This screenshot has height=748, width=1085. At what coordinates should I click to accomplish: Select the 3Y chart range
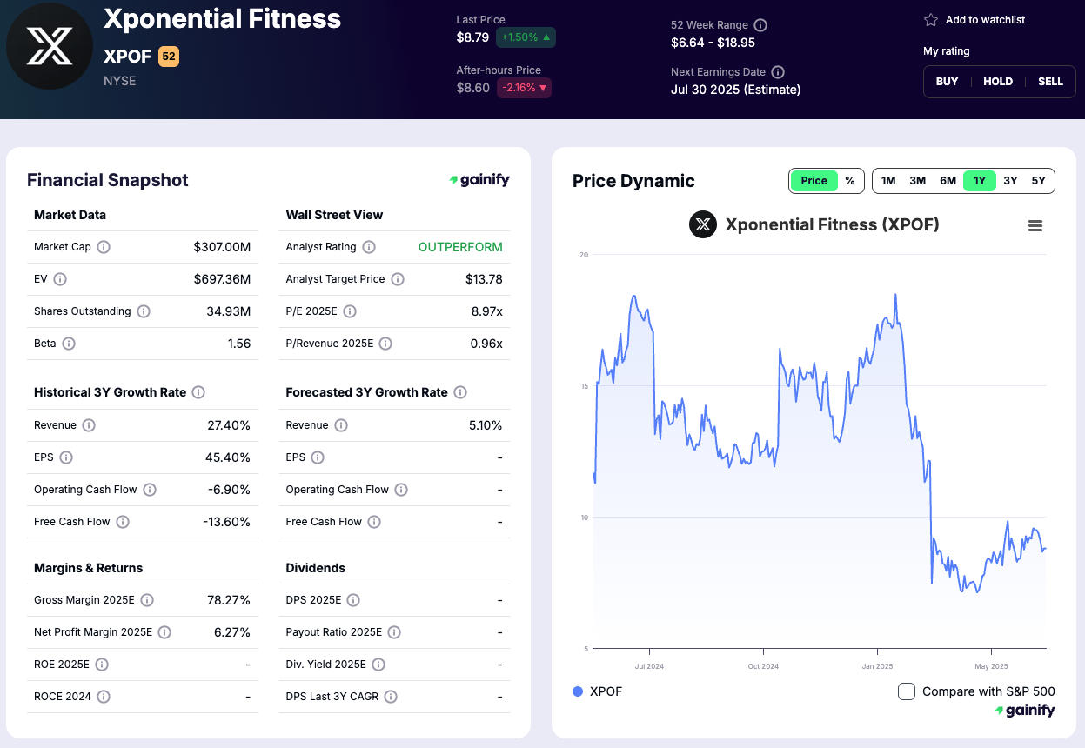pyautogui.click(x=1010, y=181)
